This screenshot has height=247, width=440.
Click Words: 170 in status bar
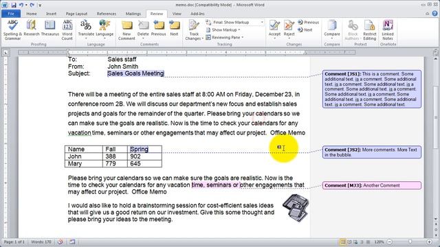pyautogui.click(x=41, y=242)
